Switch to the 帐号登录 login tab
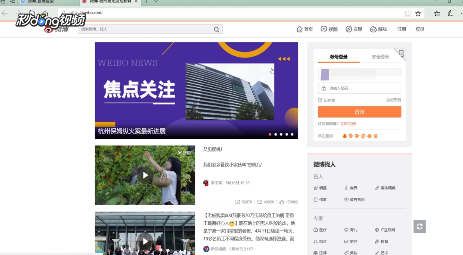This screenshot has width=463, height=255. 339,57
